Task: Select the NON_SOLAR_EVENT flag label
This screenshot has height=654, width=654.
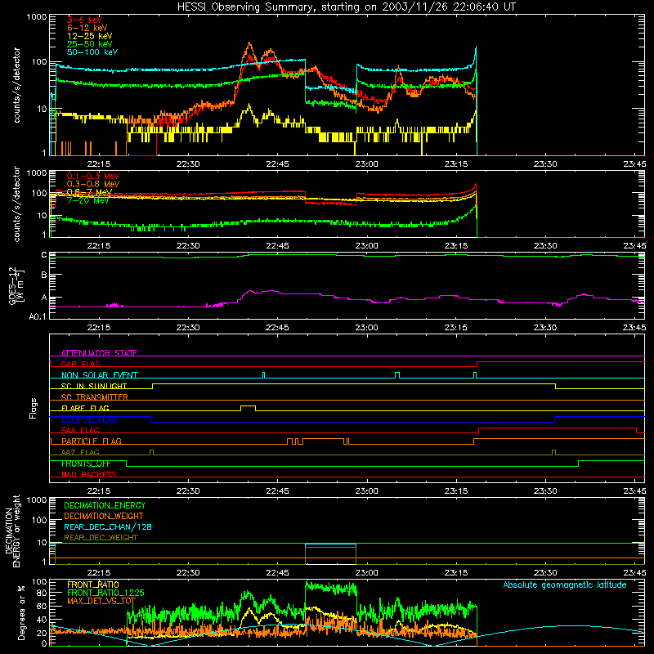Action: [99, 375]
